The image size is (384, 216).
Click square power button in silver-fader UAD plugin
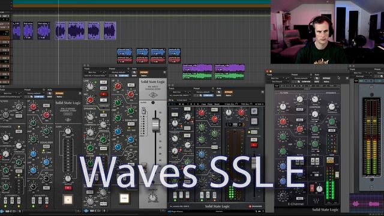tap(124, 199)
